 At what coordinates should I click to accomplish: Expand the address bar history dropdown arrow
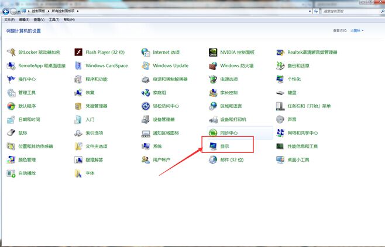coord(310,11)
